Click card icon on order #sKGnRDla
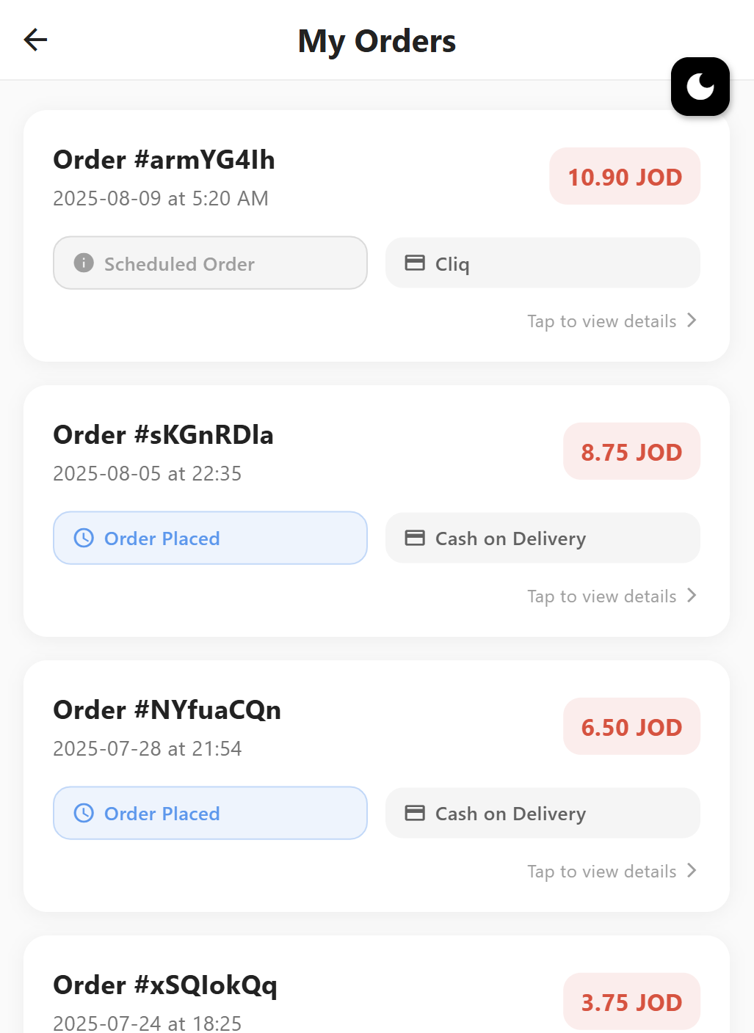754x1033 pixels. (x=415, y=538)
